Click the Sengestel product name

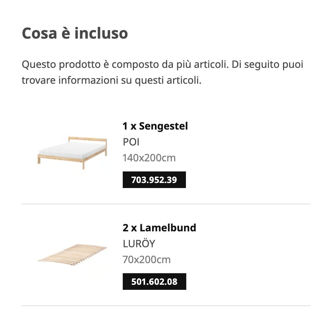163,126
